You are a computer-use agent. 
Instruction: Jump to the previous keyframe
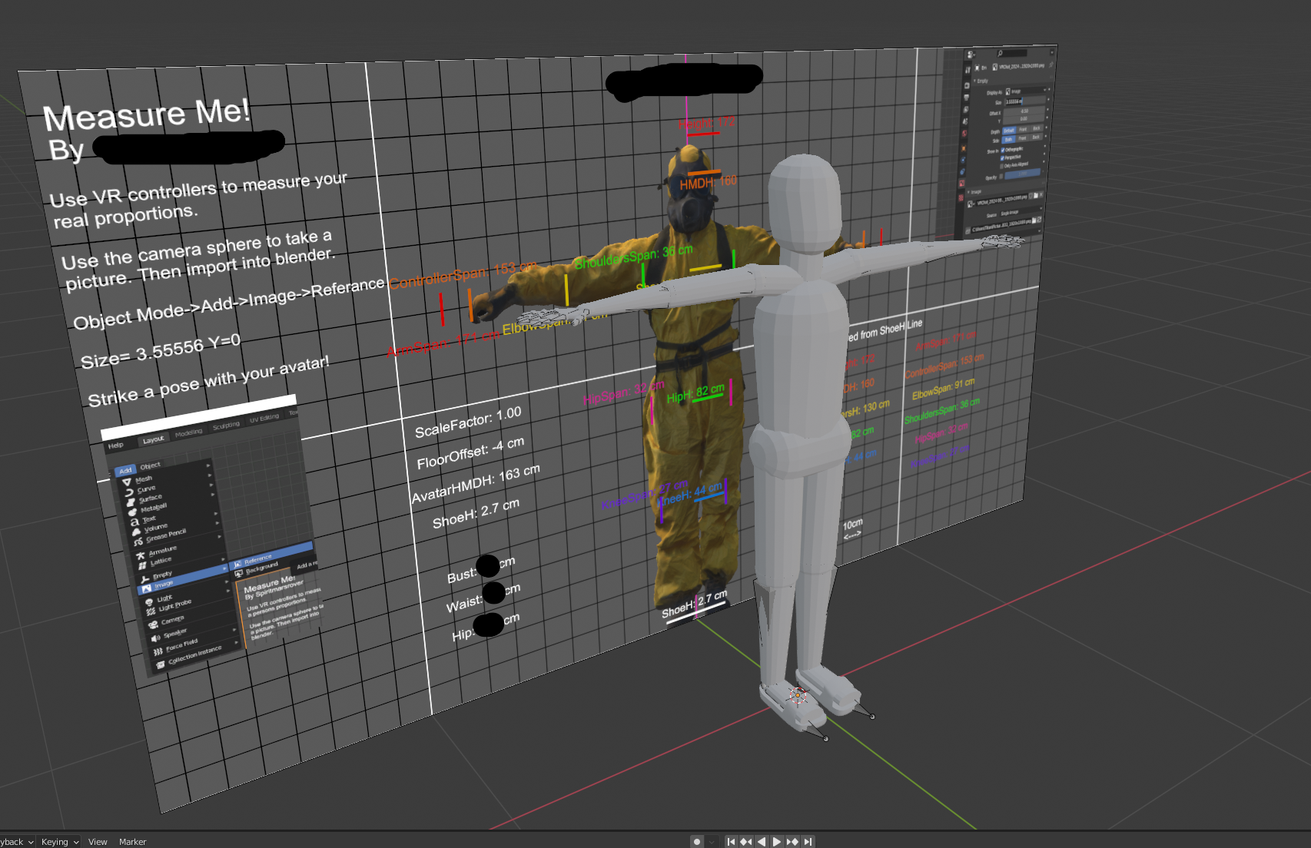pos(746,842)
